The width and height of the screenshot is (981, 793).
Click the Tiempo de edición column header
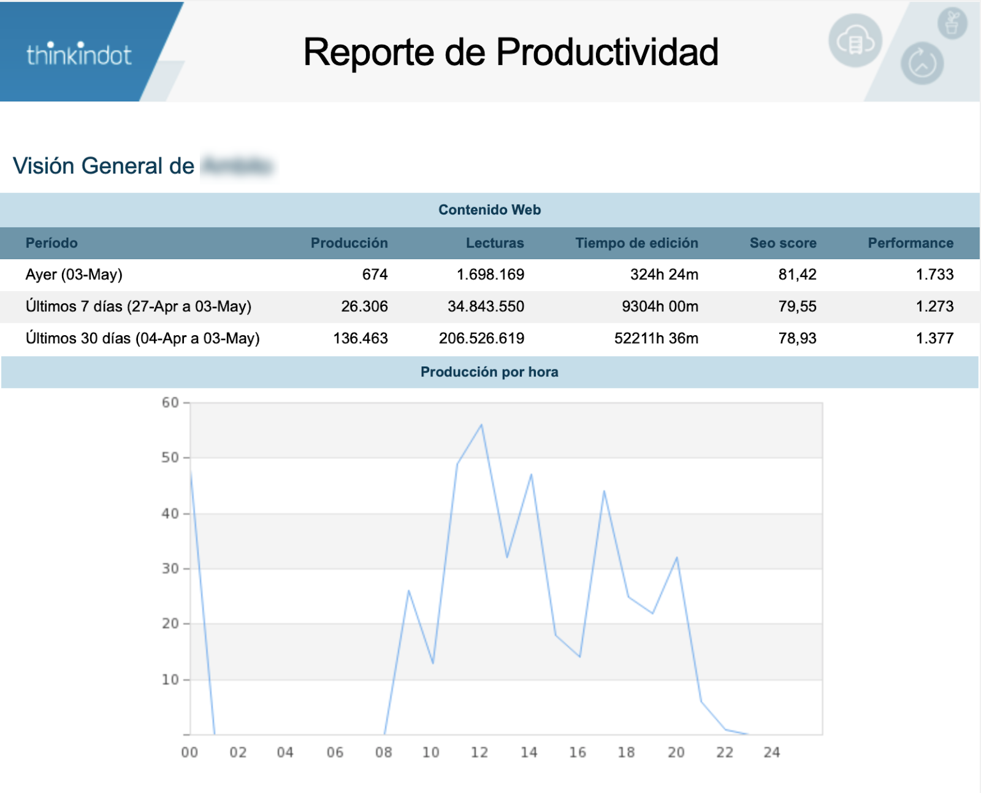point(636,243)
